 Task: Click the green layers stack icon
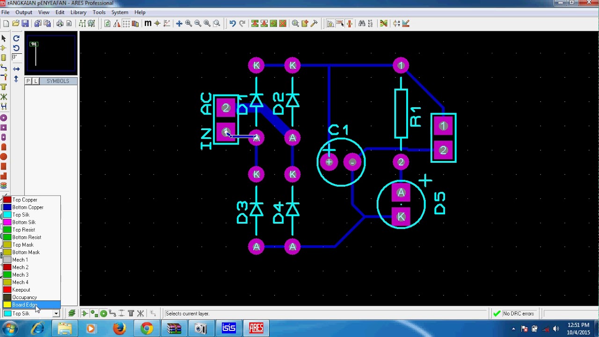pyautogui.click(x=72, y=314)
